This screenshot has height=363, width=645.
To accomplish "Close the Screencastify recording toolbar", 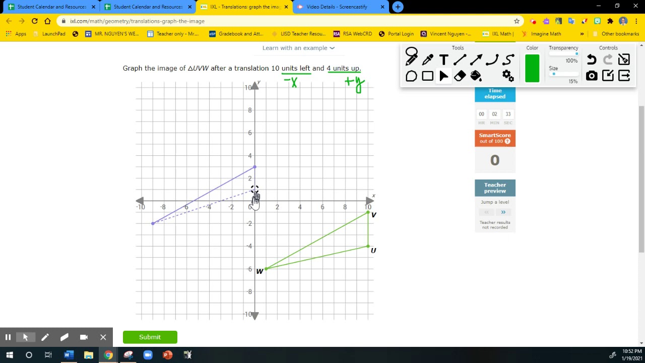I will tap(103, 337).
